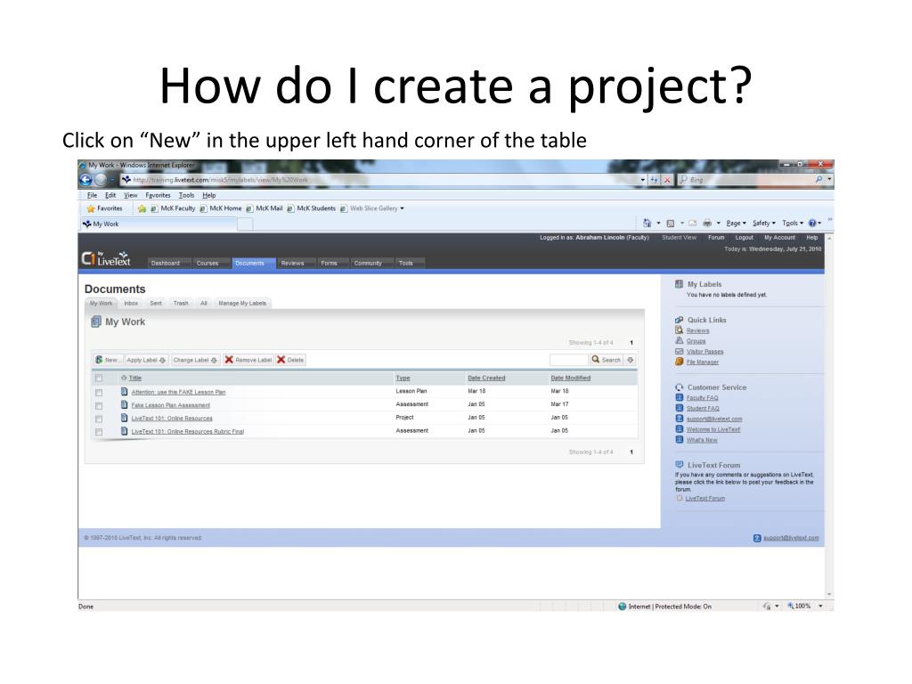Screen dimensions: 912x684
Task: Switch to the Dashboard tab
Action: pyautogui.click(x=165, y=264)
